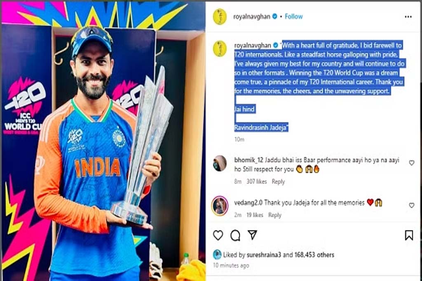View the 19 likes on vedang2.0's comment
The image size is (422, 281).
(255, 215)
